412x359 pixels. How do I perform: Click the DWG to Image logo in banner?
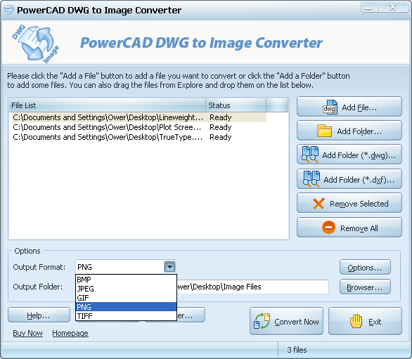pos(35,44)
